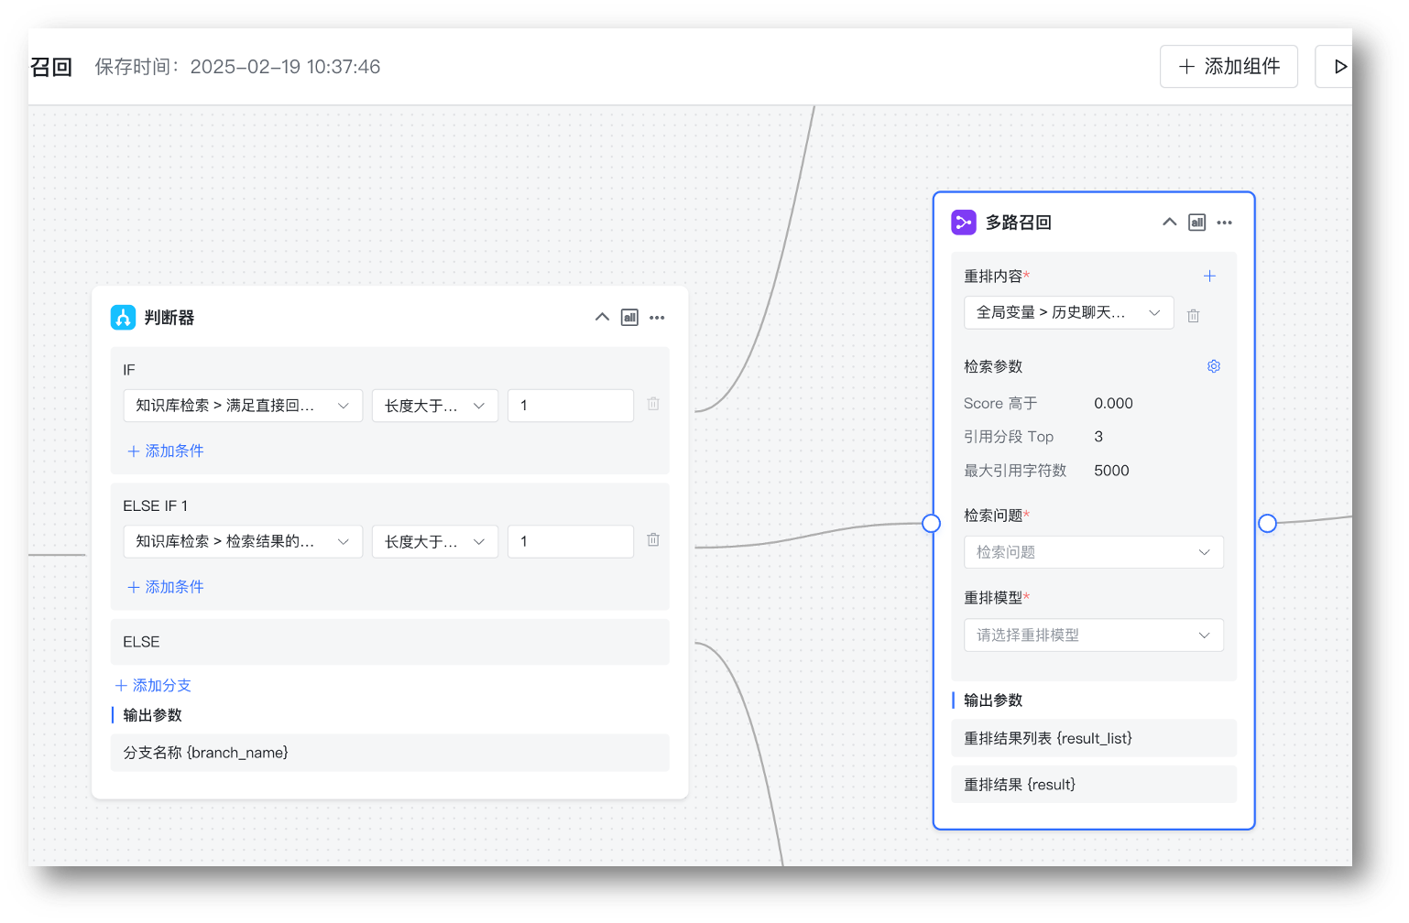Click 添加条件 link under IF
The height and width of the screenshot is (923, 1409).
coord(164,451)
